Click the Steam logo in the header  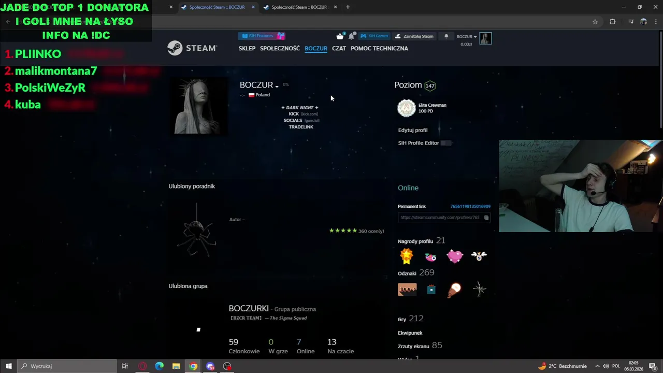click(x=192, y=48)
